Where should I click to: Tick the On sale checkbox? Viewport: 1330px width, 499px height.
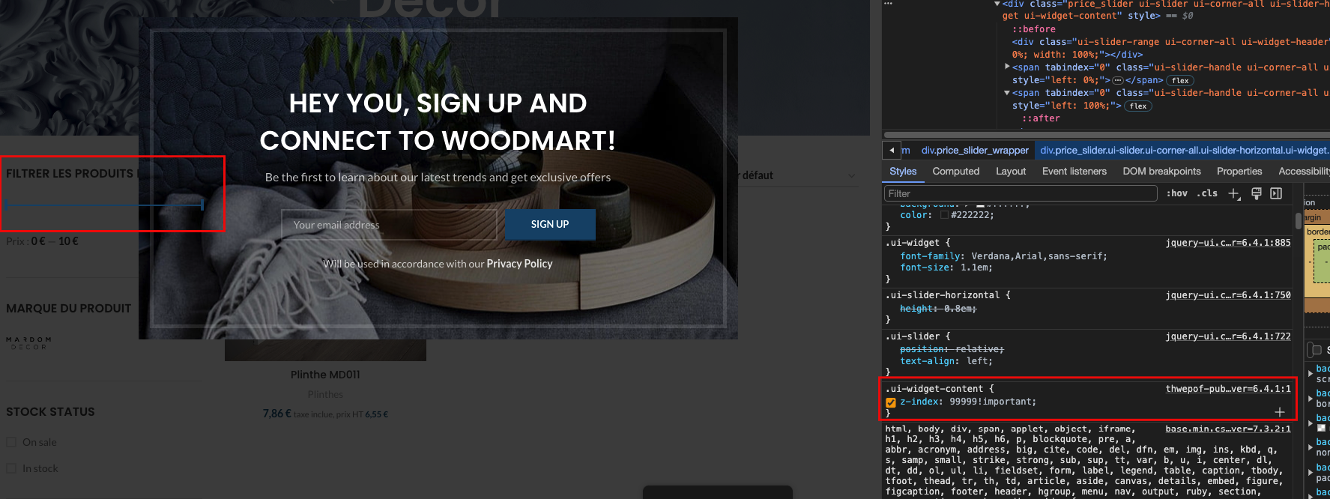[x=11, y=442]
